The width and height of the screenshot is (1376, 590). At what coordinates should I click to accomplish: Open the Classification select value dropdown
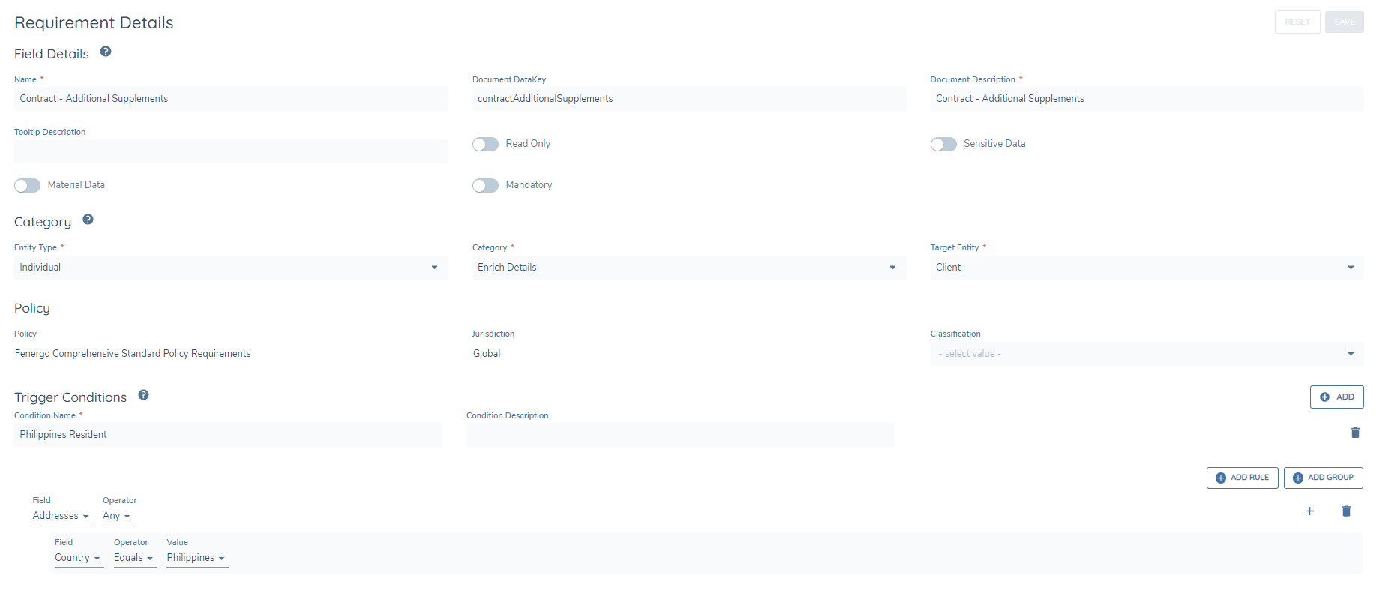pyautogui.click(x=1147, y=354)
